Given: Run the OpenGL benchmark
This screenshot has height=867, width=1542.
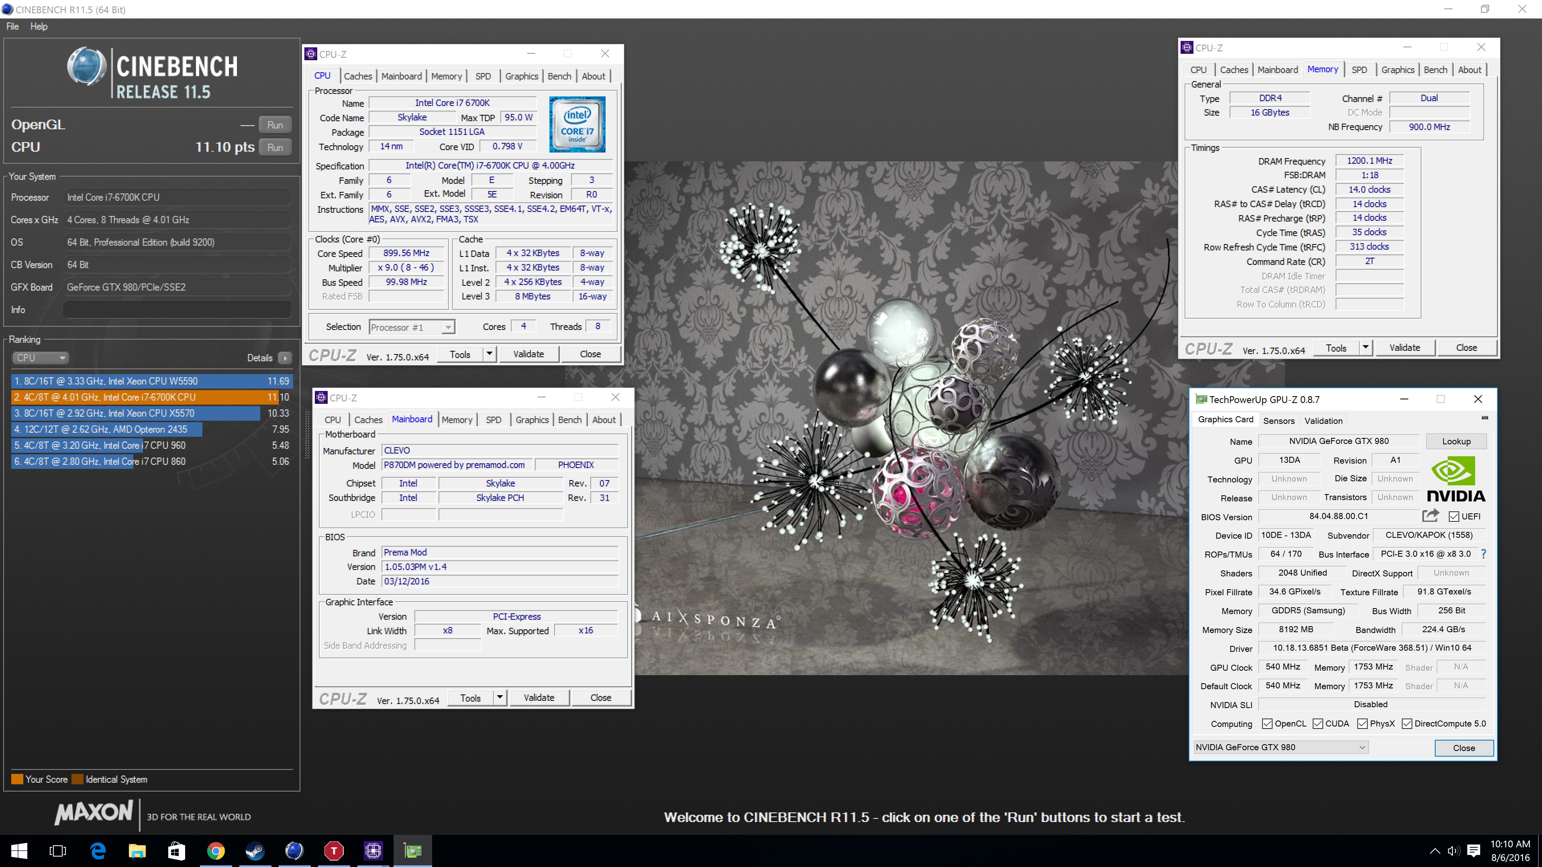Looking at the screenshot, I should tap(275, 125).
